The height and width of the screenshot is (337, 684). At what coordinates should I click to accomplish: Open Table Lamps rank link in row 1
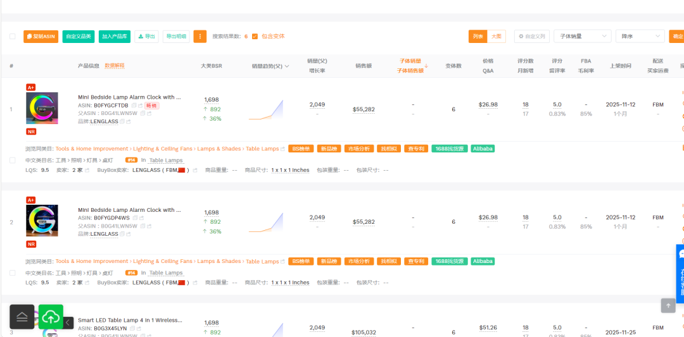[x=166, y=160]
